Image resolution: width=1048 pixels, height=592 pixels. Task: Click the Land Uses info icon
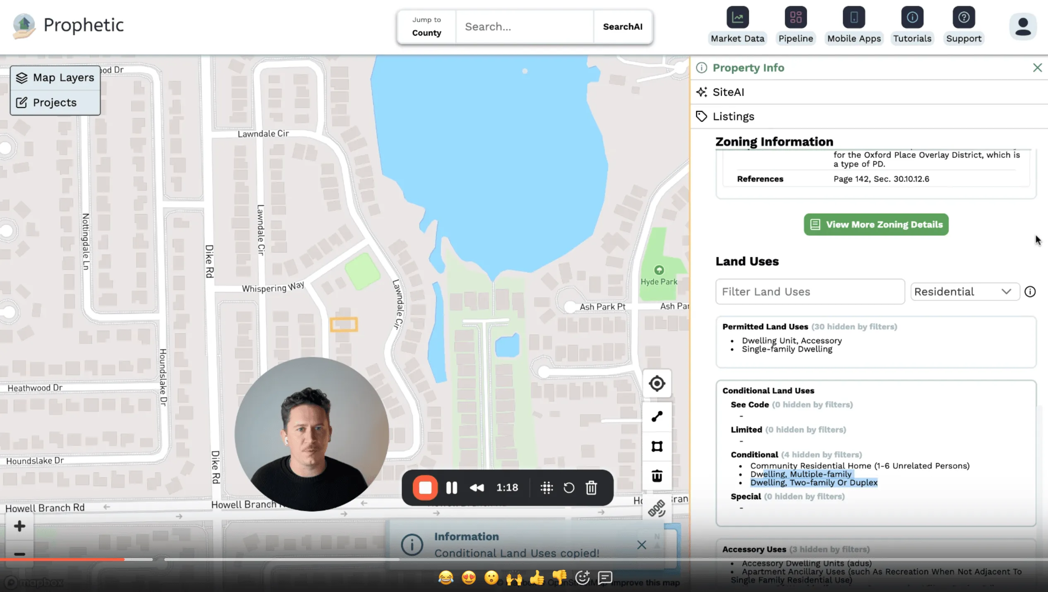click(x=1030, y=292)
